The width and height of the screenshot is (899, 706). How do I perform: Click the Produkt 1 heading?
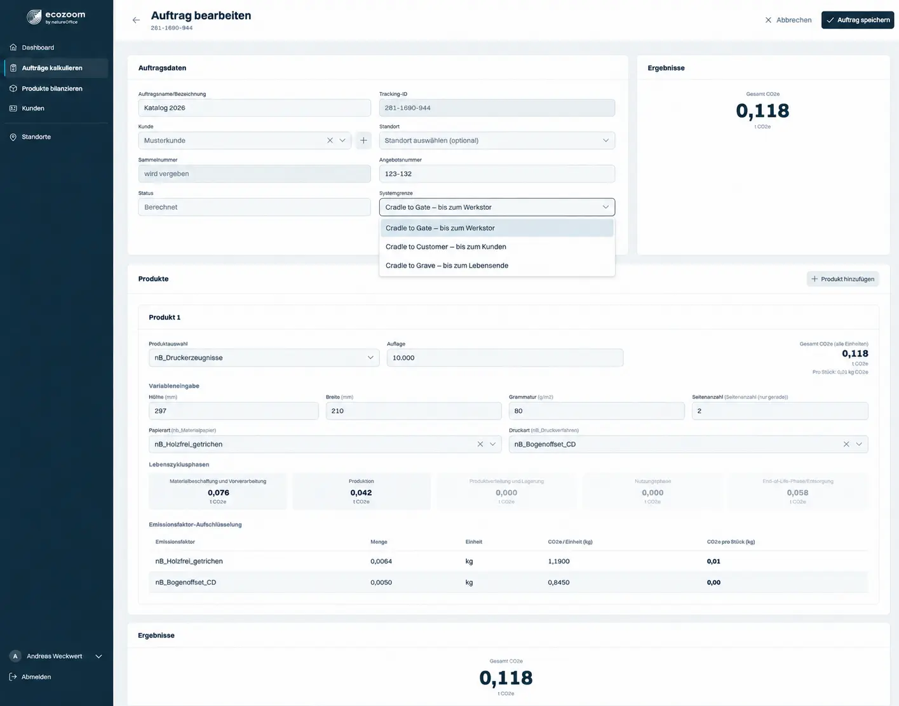[165, 318]
